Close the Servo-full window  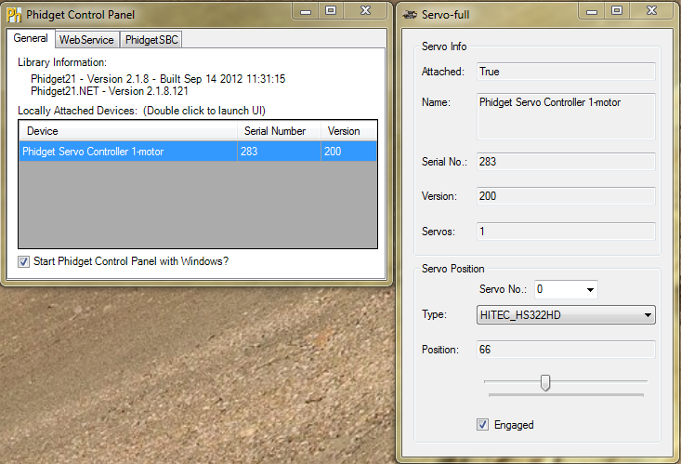(651, 11)
